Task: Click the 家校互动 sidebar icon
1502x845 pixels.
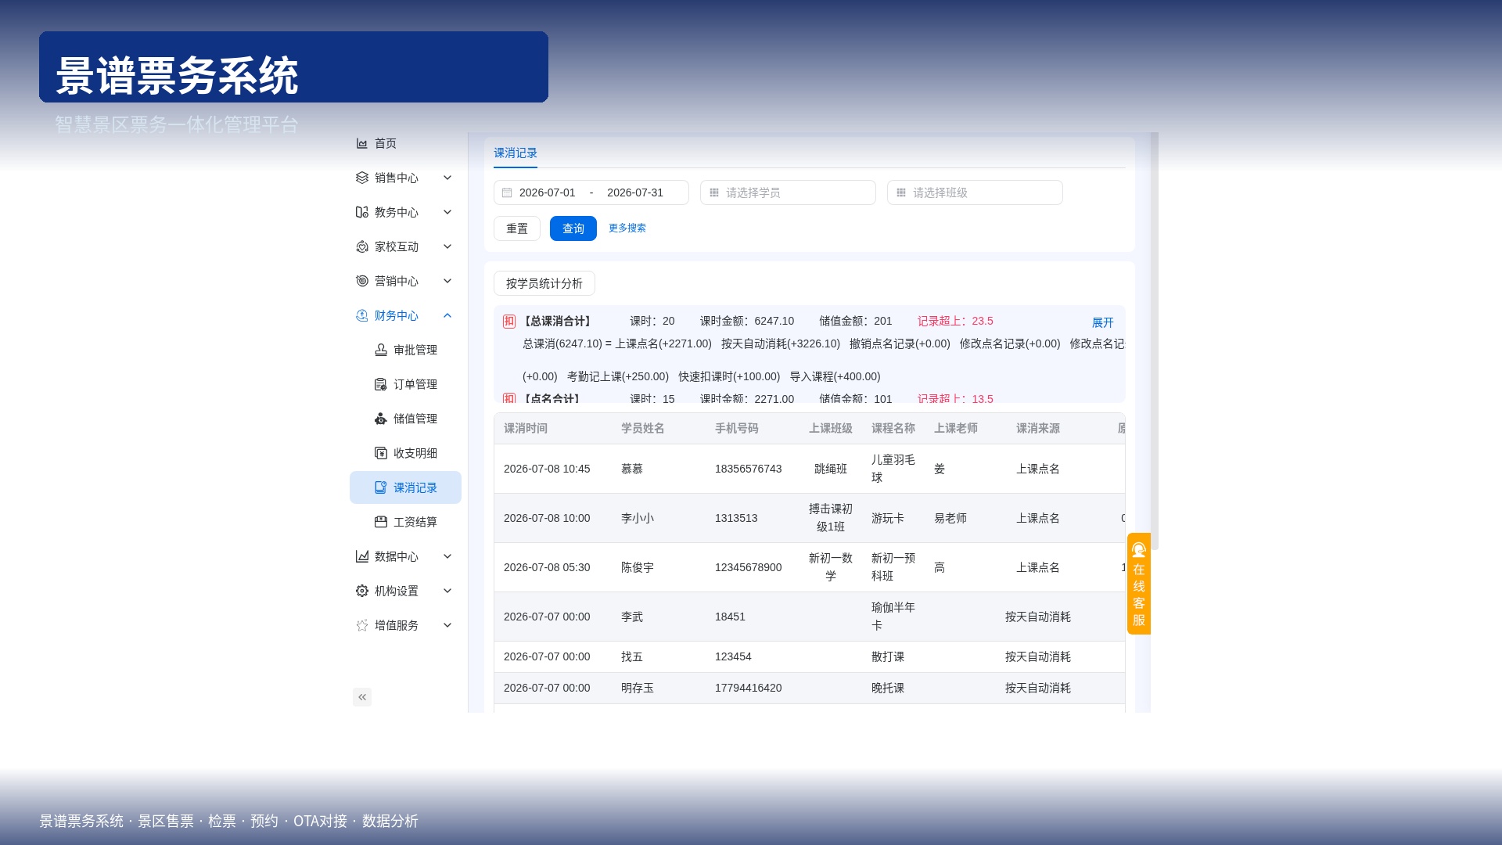Action: (361, 246)
